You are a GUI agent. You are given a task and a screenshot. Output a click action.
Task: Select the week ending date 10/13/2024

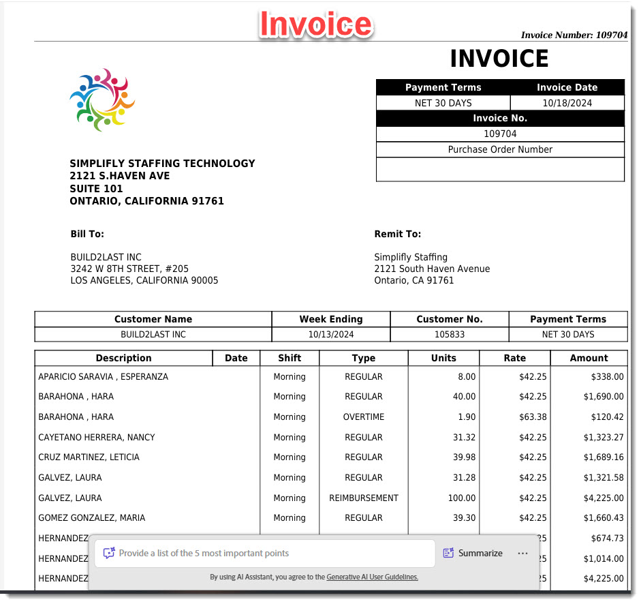[x=331, y=335]
